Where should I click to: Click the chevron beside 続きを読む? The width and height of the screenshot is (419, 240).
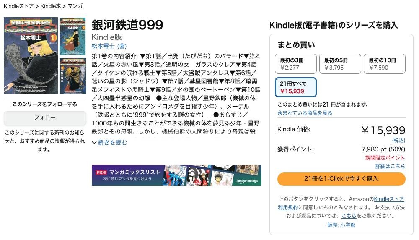(94, 143)
